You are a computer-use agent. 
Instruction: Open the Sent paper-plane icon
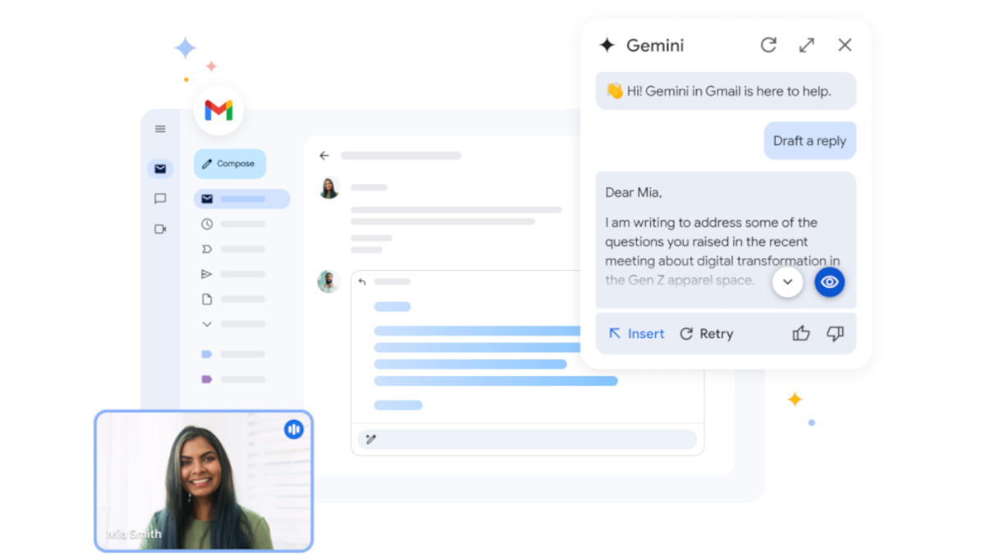click(206, 274)
